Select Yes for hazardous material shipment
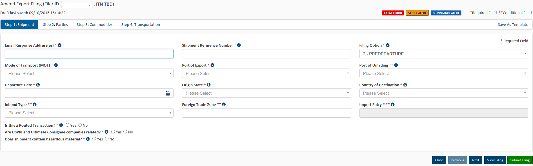 point(94,139)
